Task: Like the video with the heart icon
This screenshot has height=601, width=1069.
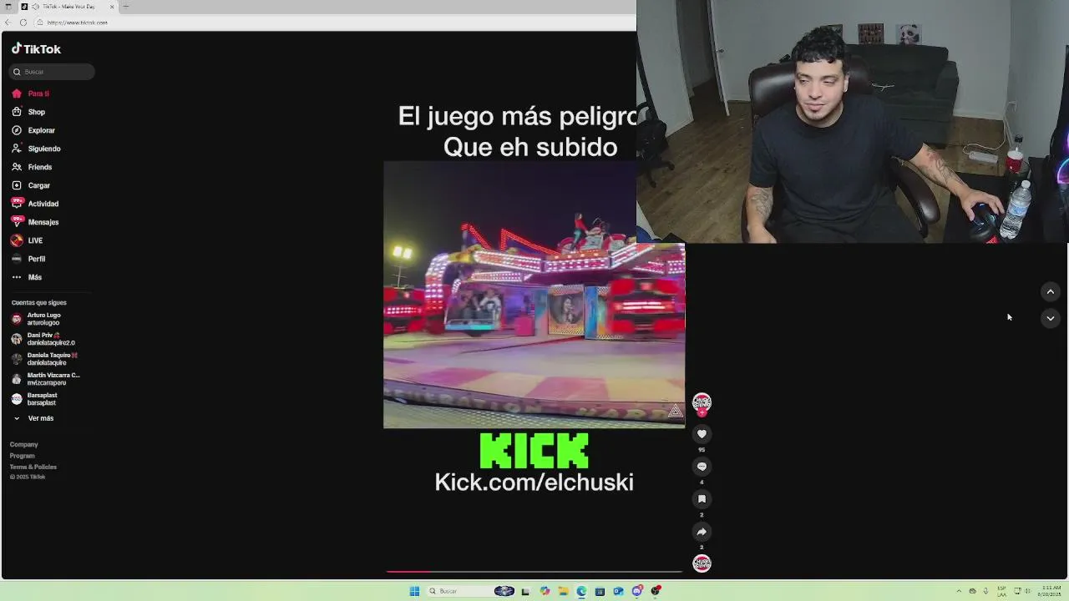Action: point(702,434)
